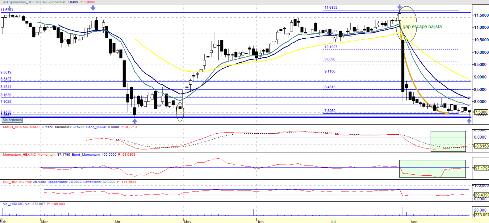Click the blue up arrow under April low

135,121
